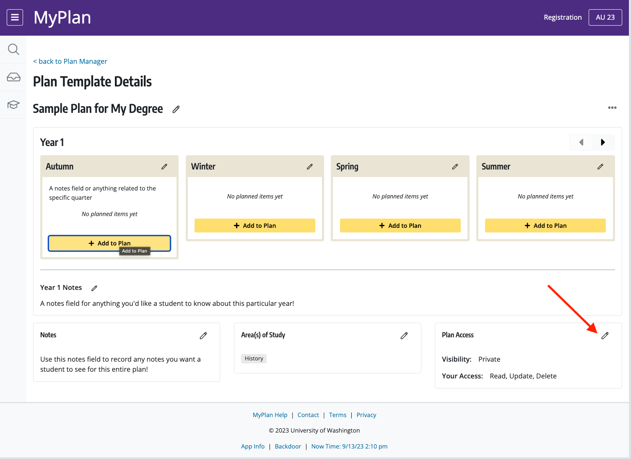The image size is (631, 459).
Task: Edit the Summer quarter pencil icon
Action: point(600,167)
